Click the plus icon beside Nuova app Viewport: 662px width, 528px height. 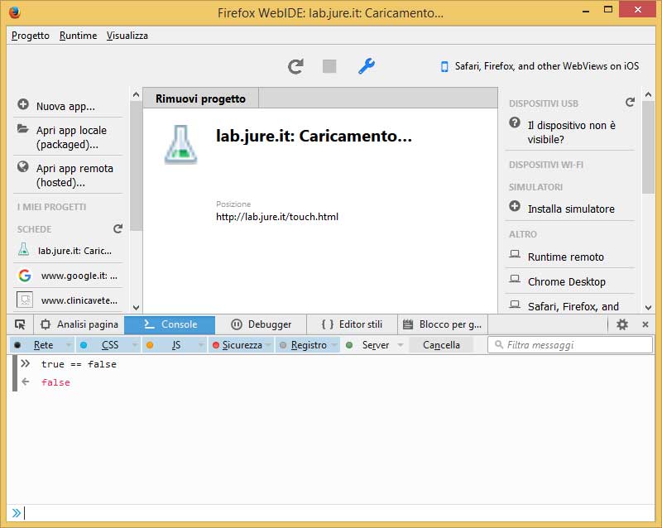[23, 104]
